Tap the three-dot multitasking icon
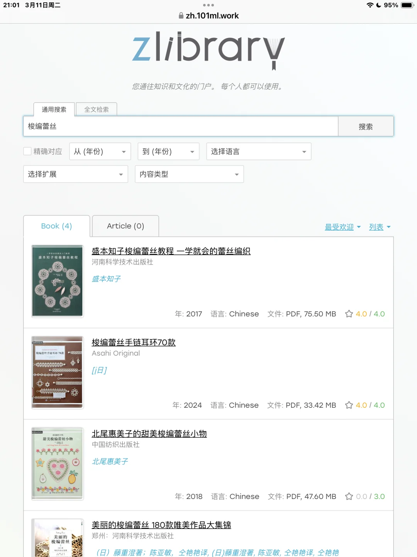The height and width of the screenshot is (557, 417). (x=208, y=5)
